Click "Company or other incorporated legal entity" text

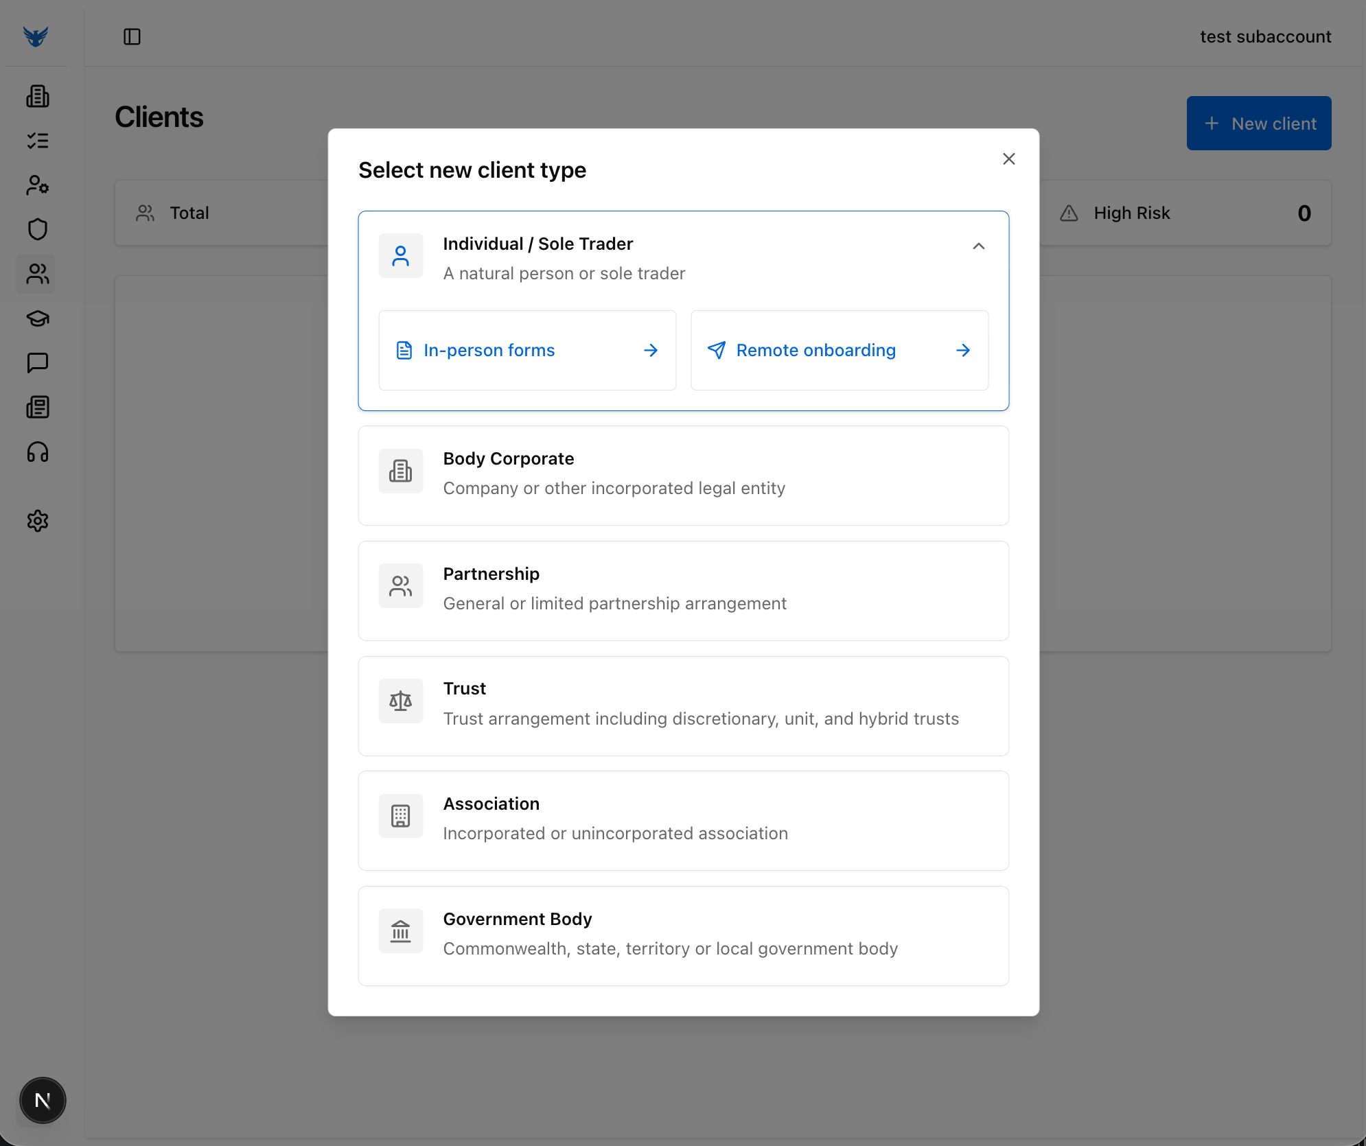pos(614,489)
